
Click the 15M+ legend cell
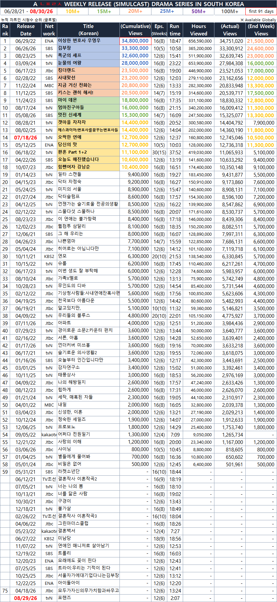104,11
